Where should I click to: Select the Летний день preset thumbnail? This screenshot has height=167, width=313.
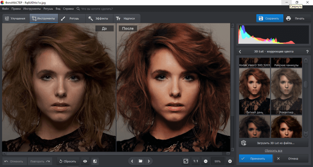(x=255, y=92)
